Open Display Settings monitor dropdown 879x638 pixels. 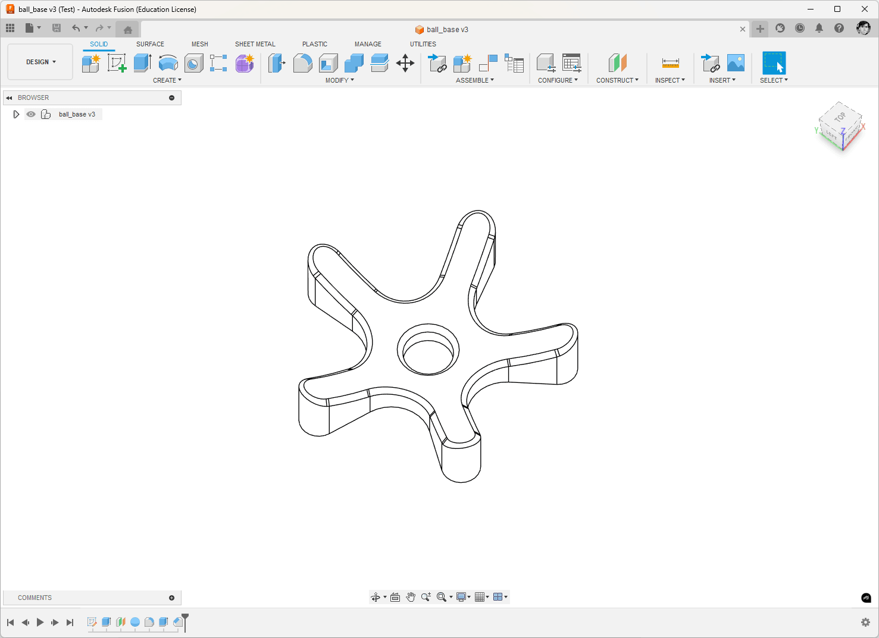click(464, 597)
